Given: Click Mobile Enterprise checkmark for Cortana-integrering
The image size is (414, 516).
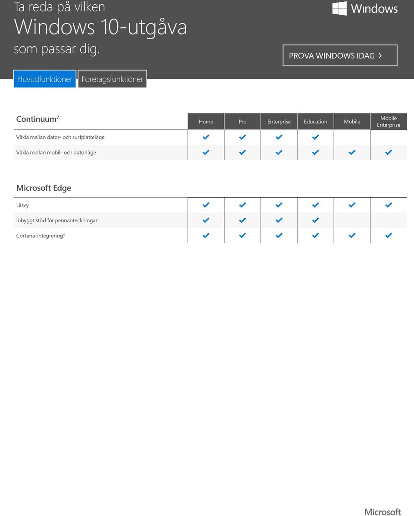Looking at the screenshot, I should (389, 235).
